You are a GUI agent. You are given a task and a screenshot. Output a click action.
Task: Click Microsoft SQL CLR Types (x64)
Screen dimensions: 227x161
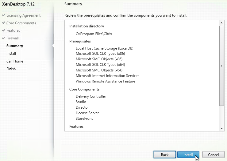pos(100,65)
